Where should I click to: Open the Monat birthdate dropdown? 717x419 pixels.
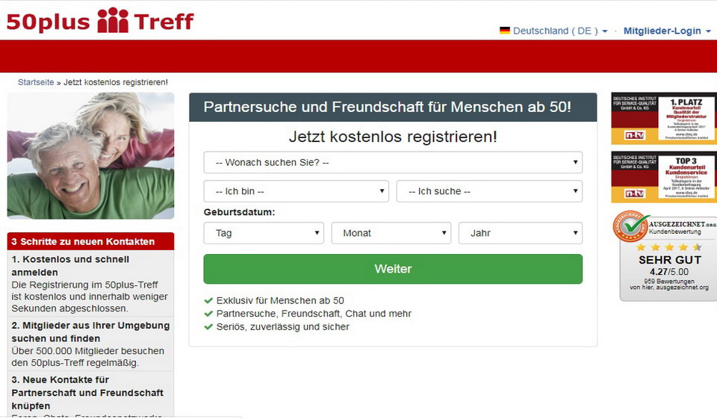[x=391, y=233]
